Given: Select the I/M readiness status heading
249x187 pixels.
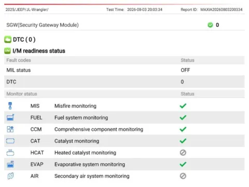Looking at the screenshot, I should [x=39, y=51].
